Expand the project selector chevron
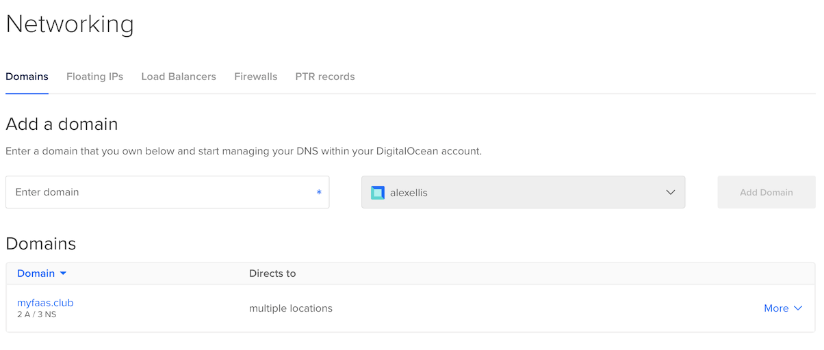The width and height of the screenshot is (824, 350). click(671, 193)
